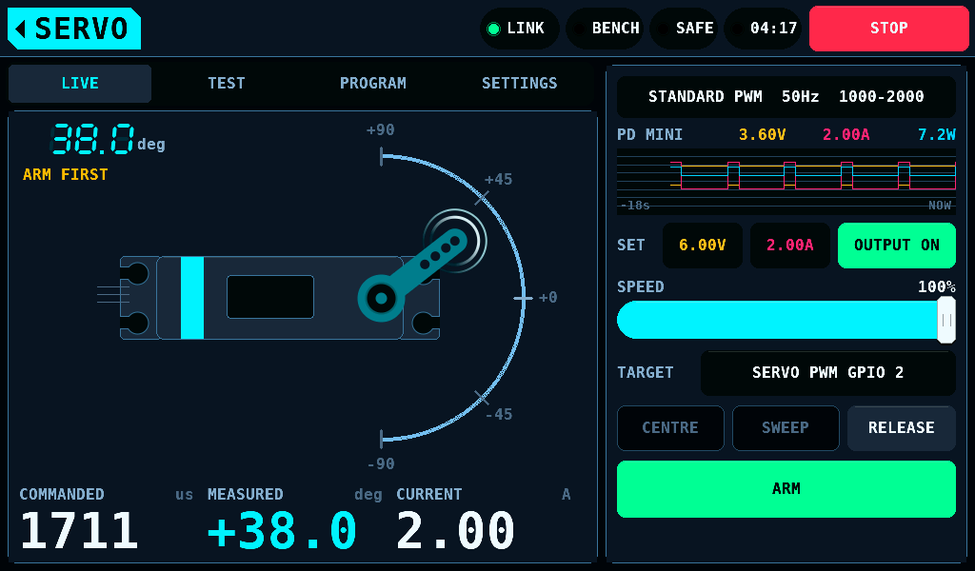Click the CENTRE button
This screenshot has height=571, width=975.
point(670,428)
